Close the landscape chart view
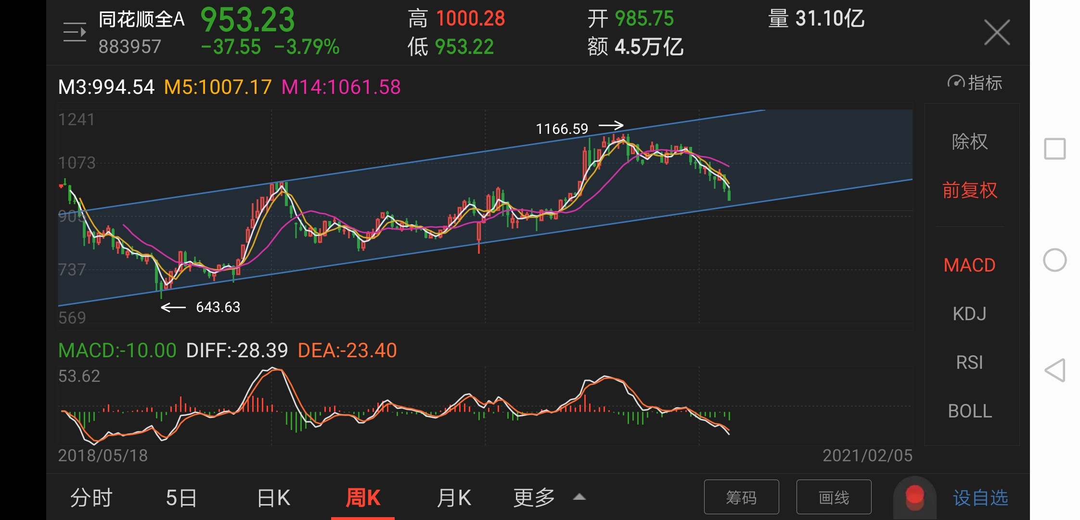Viewport: 1080px width, 520px height. [997, 33]
